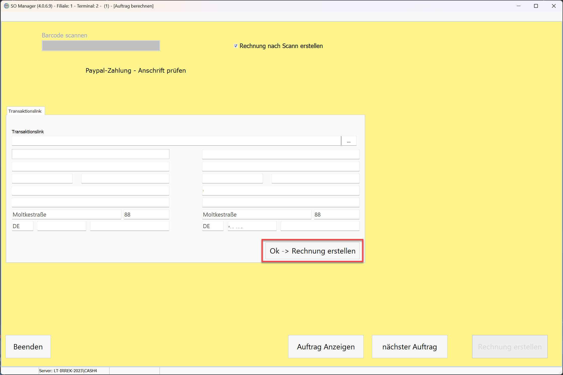Click left Moltkestraße street field
Viewport: 563px width, 375px height.
(66, 214)
